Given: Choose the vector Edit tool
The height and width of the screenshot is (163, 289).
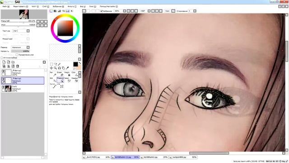Looking at the screenshot, I should [53, 80].
